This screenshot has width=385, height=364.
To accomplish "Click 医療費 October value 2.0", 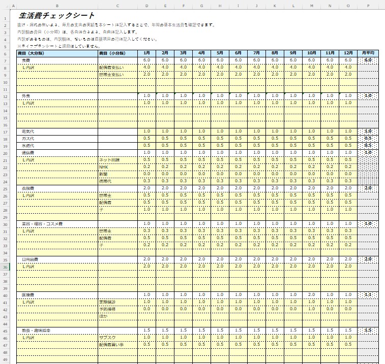I will [311, 295].
